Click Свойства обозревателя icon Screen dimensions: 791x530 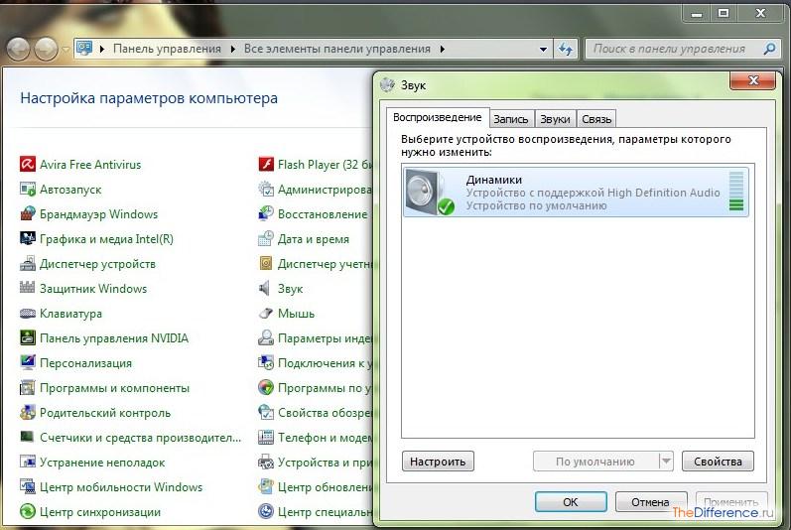(266, 413)
